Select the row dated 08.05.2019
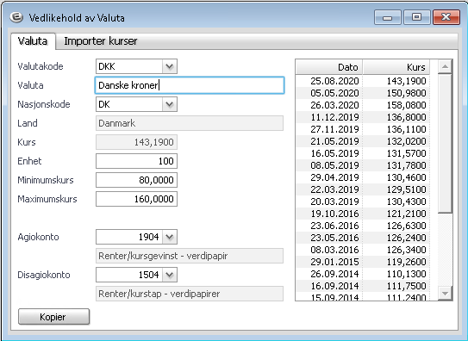Viewport: 468px width, 341px height. point(363,165)
